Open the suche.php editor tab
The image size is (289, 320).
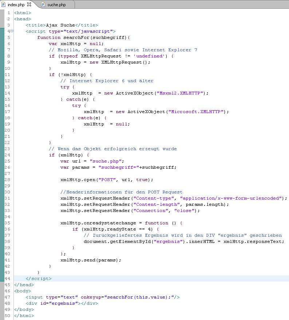tap(56, 4)
